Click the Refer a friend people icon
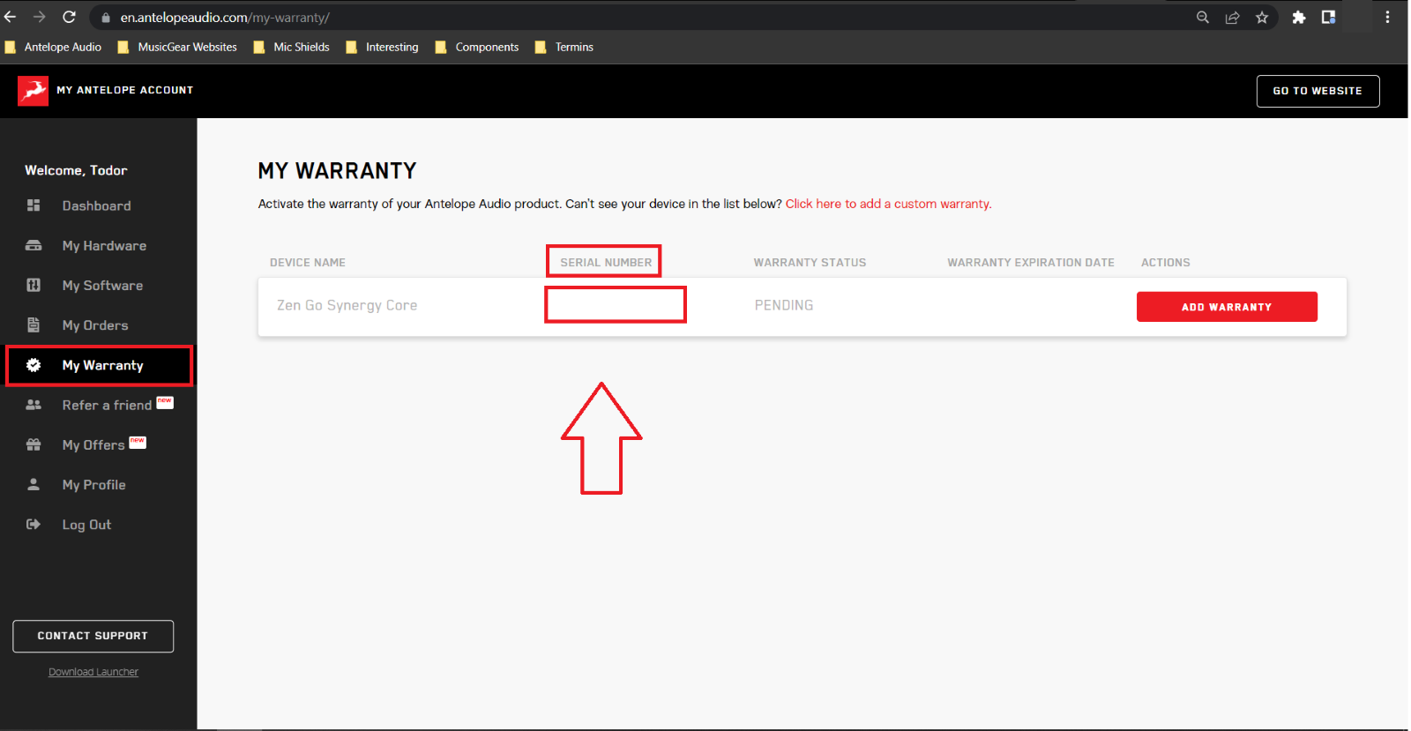 click(x=34, y=405)
